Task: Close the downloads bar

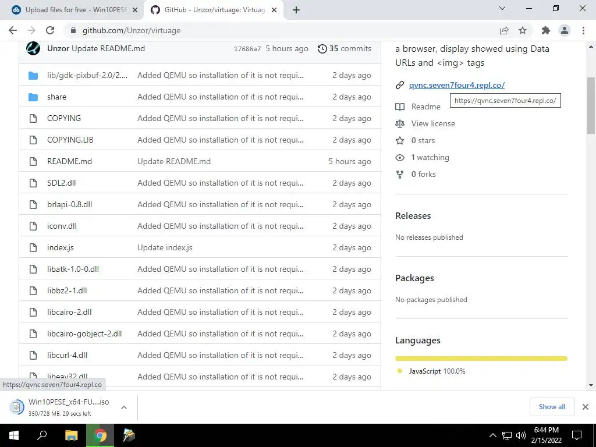Action: point(586,407)
